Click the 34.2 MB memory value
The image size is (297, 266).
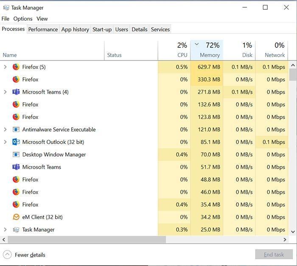click(x=210, y=217)
